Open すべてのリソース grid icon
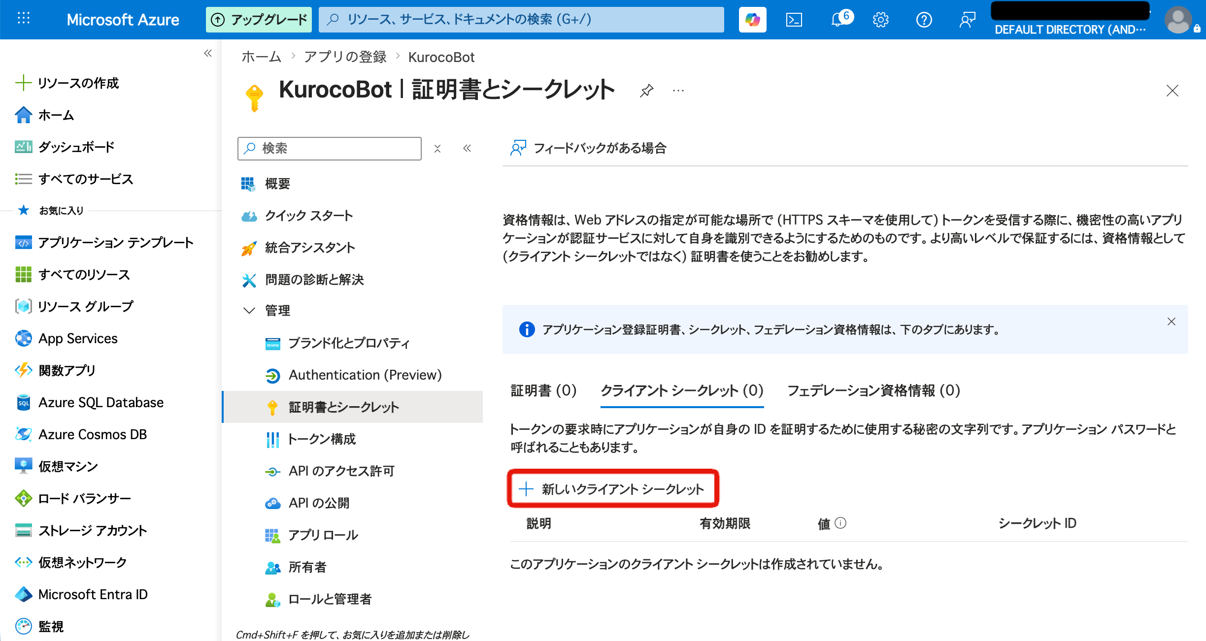1206x641 pixels. (x=23, y=274)
